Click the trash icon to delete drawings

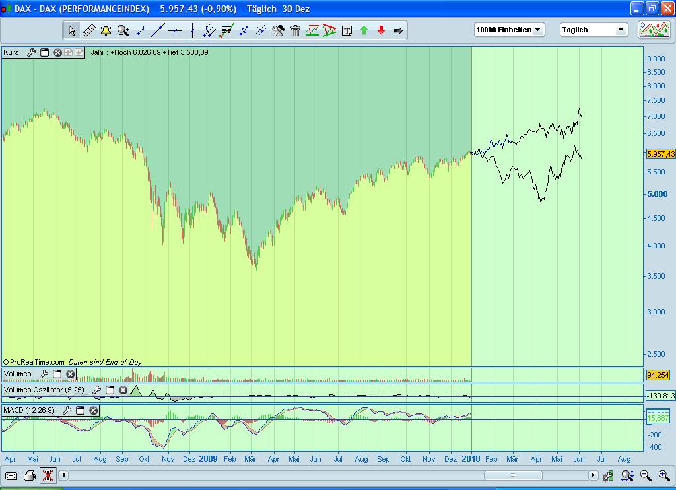point(294,30)
